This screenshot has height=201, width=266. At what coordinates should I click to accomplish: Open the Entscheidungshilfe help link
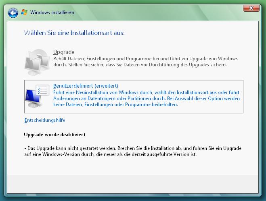point(45,120)
